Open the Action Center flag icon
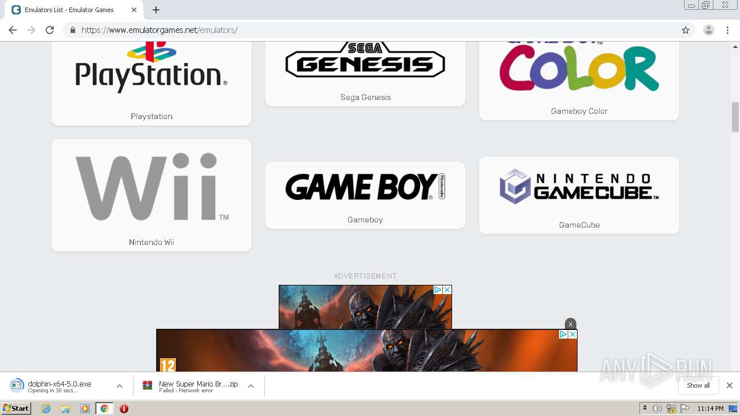Viewport: 740px width, 416px height. 685,408
